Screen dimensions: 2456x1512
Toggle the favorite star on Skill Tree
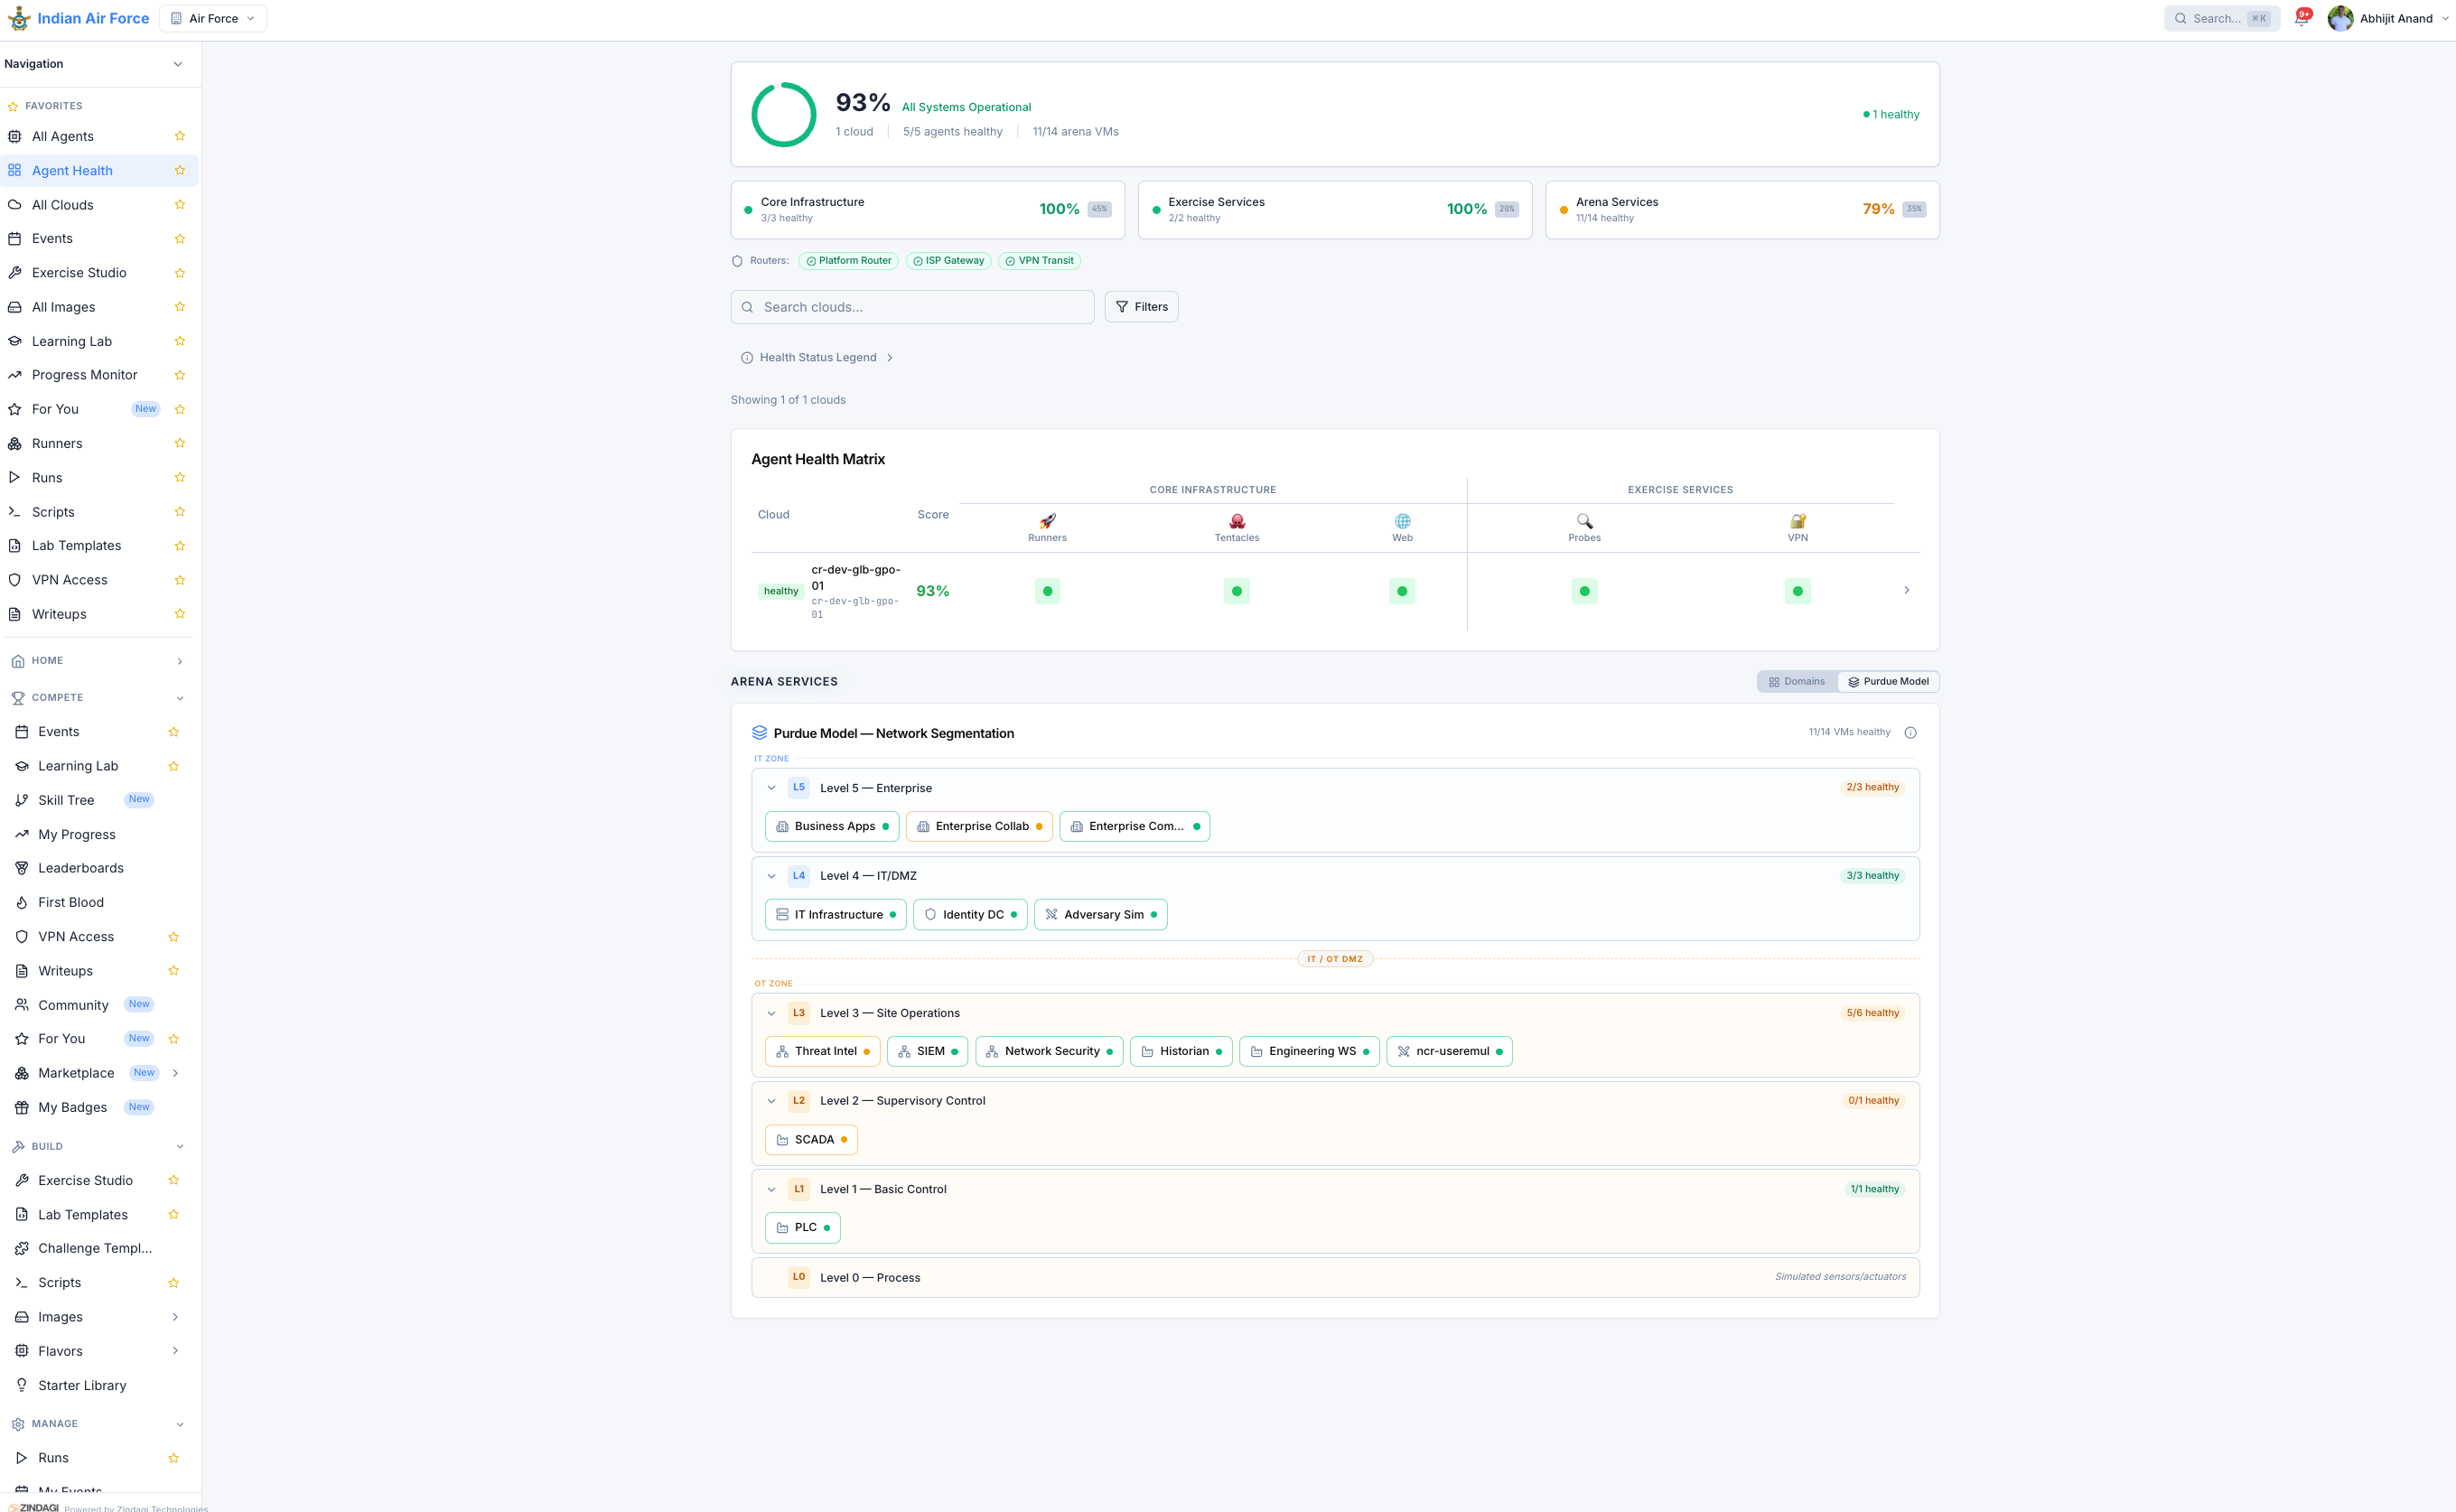click(x=174, y=800)
